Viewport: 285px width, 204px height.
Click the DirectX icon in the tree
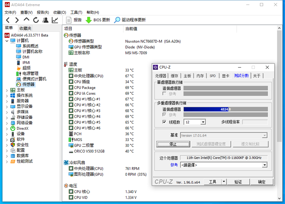pos(13,129)
